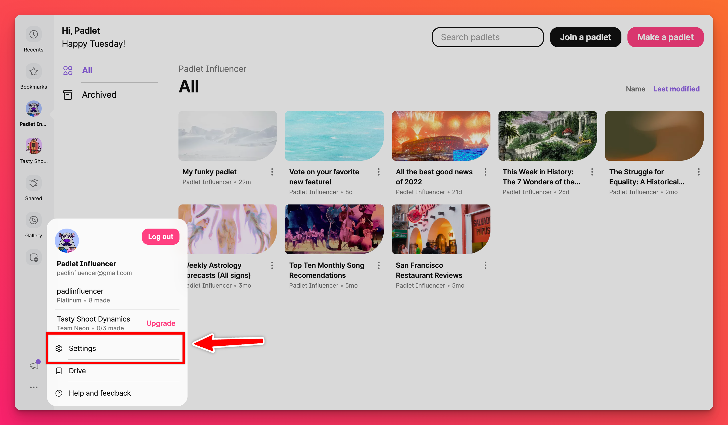728x425 pixels.
Task: Click 'Padlet Influencer' name in account popup
Action: [x=86, y=264]
